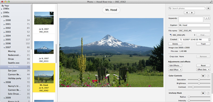Click the main Mt. Hood photo
This screenshot has width=213, height=102.
[x=111, y=52]
